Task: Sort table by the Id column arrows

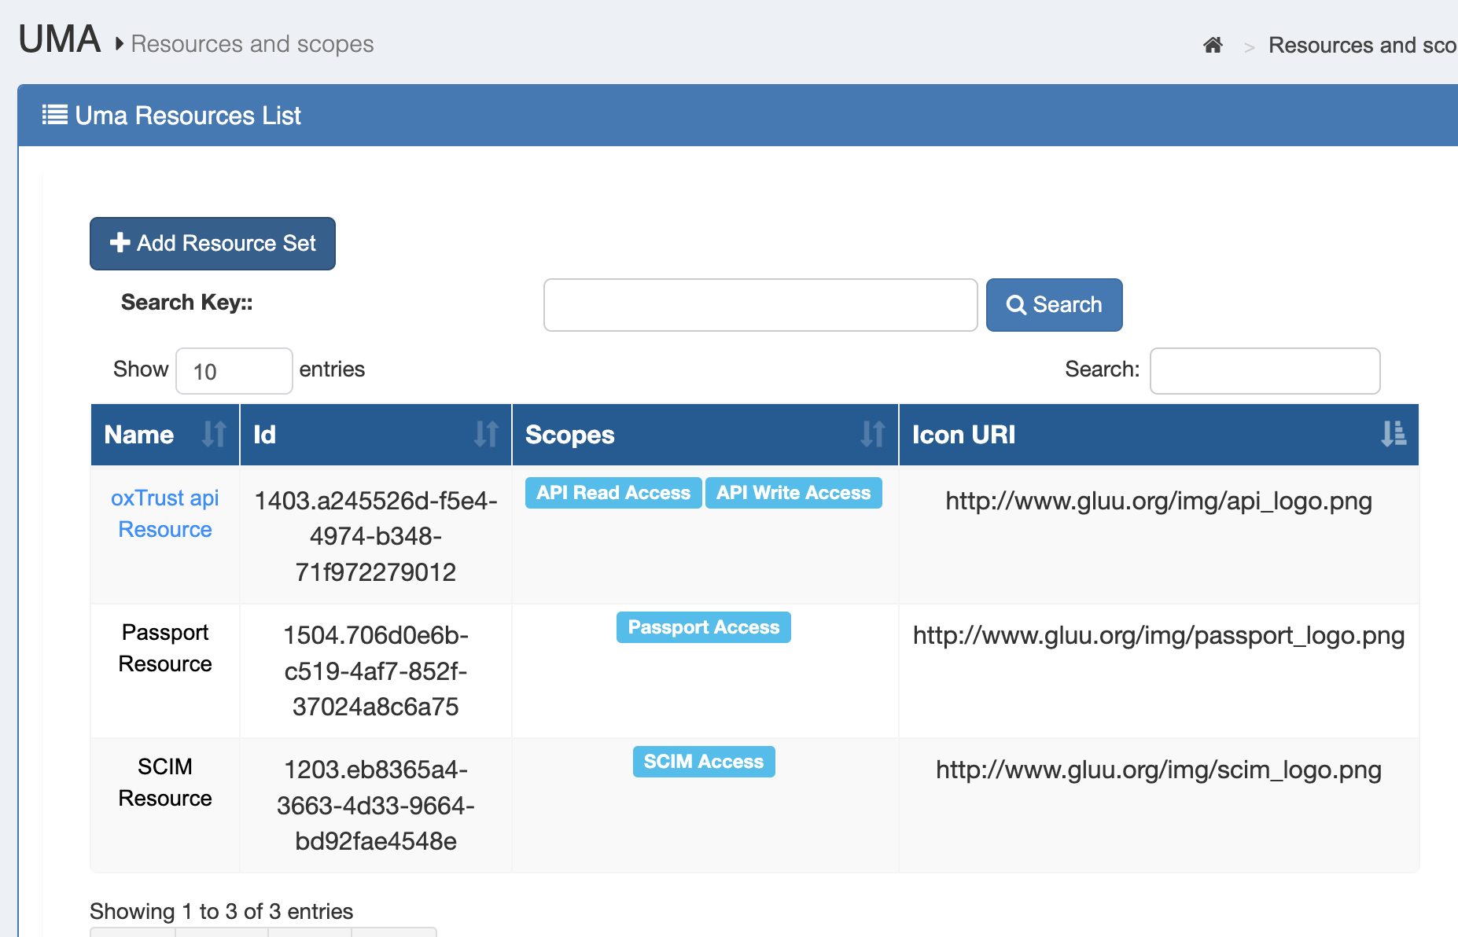Action: [x=486, y=435]
